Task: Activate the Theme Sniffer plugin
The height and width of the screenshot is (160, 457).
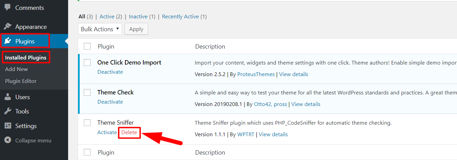Action: [x=107, y=132]
